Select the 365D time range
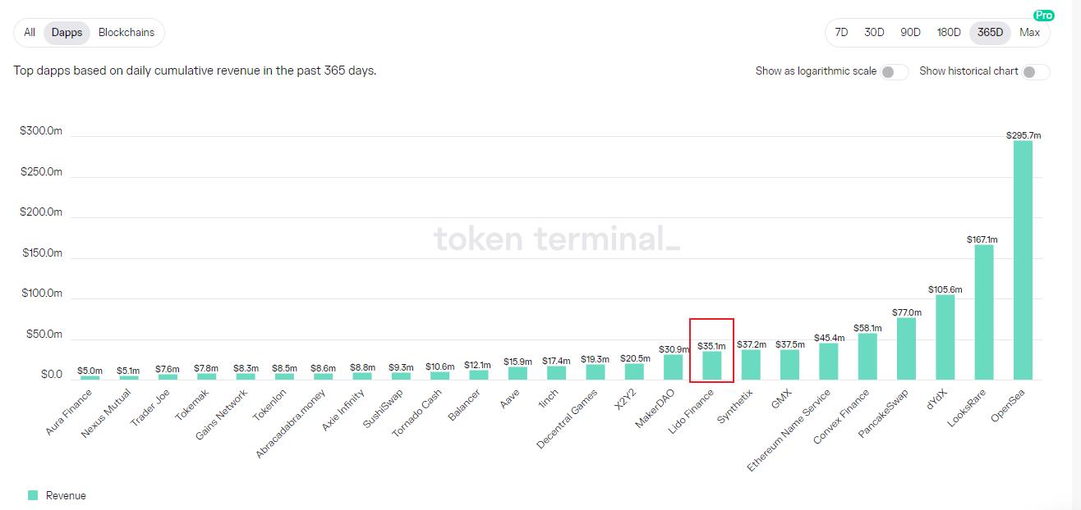This screenshot has height=510, width=1081. pos(990,33)
